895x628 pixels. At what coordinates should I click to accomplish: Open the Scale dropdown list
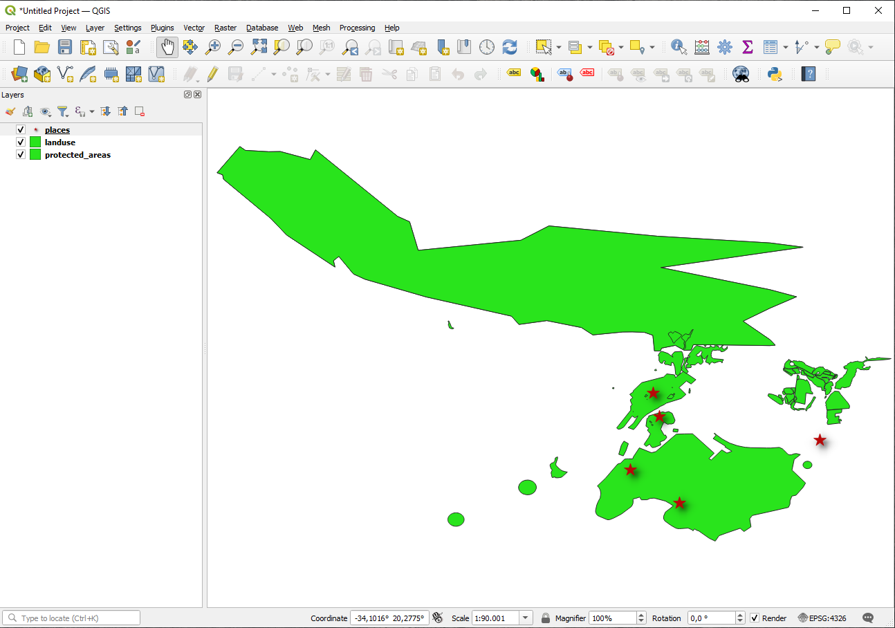tap(526, 618)
